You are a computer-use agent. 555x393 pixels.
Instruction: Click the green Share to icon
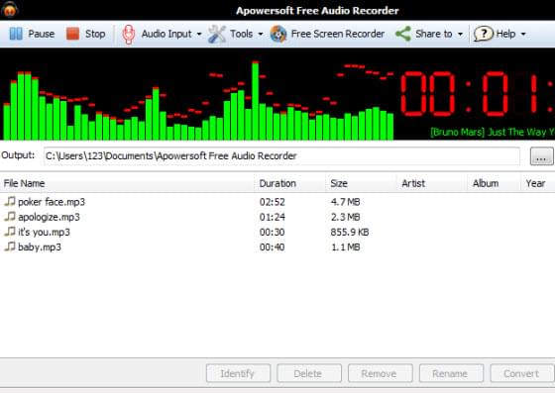click(x=403, y=34)
